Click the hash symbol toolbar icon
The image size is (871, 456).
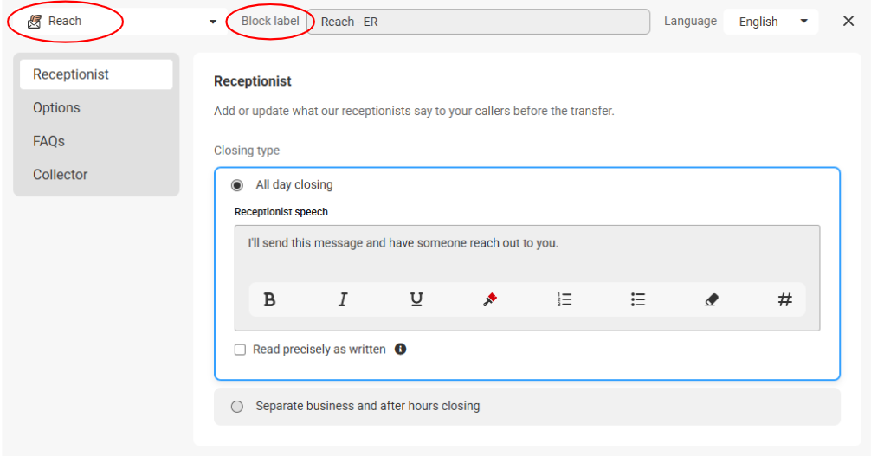pyautogui.click(x=784, y=300)
